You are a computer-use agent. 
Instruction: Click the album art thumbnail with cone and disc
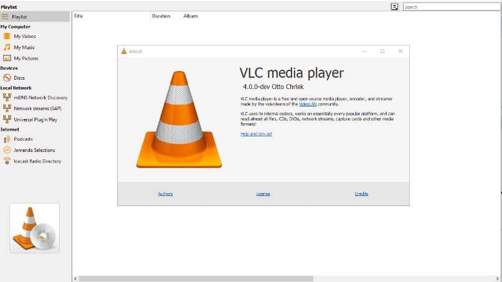(x=35, y=228)
